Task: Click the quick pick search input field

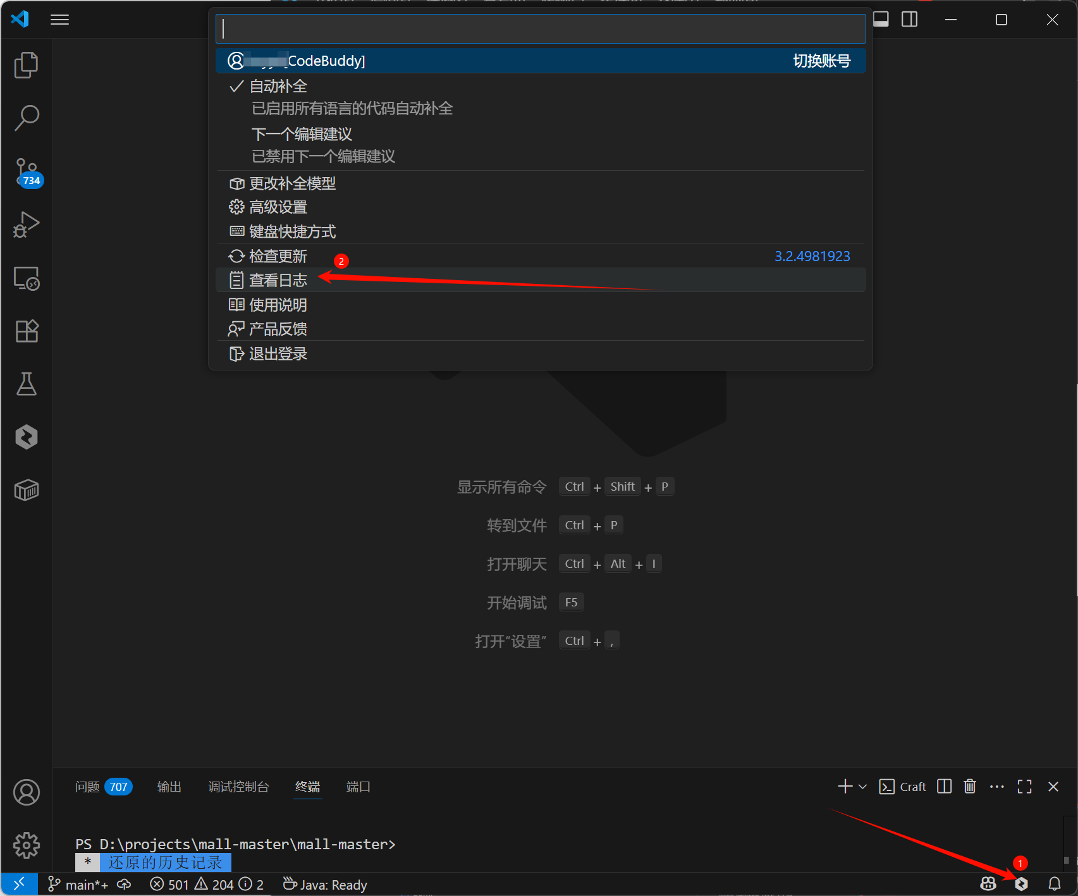Action: (x=541, y=29)
